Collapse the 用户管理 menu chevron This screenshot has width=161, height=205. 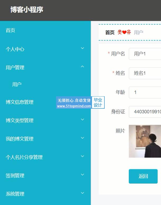pos(82,67)
